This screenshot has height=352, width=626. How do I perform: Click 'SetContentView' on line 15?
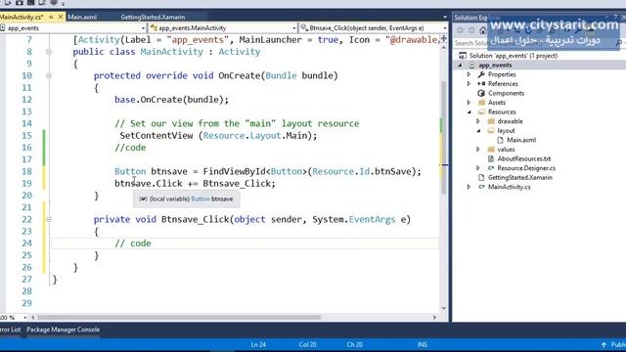(x=156, y=136)
